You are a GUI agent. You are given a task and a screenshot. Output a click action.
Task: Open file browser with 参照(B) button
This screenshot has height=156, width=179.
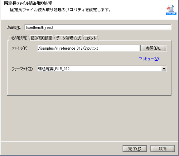point(153,48)
